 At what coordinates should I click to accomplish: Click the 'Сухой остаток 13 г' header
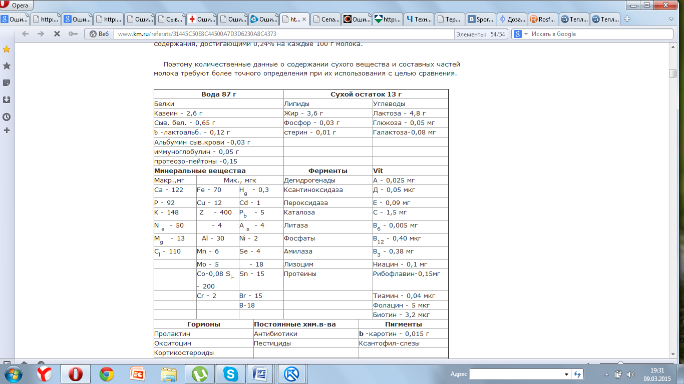point(366,94)
